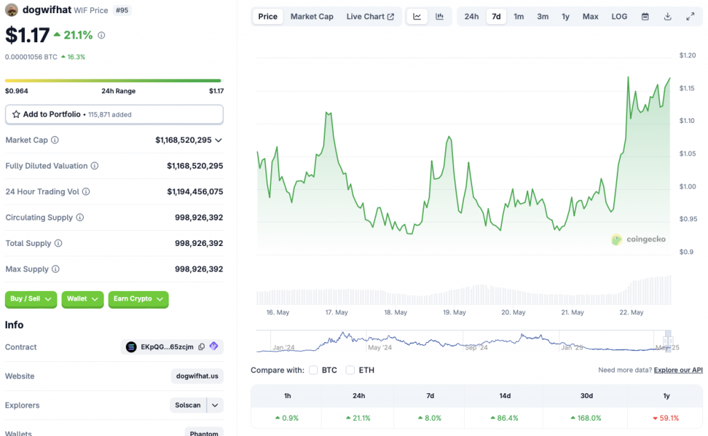
Task: Select Max time range
Action: [590, 17]
